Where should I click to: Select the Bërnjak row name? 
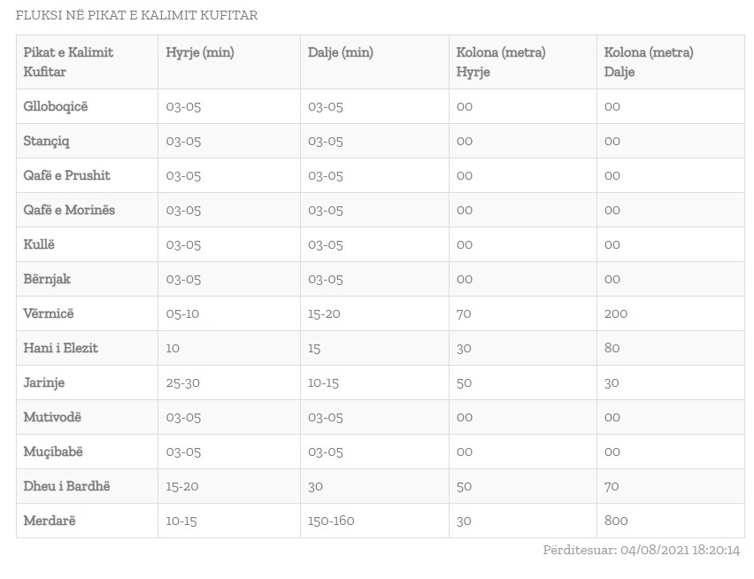tap(47, 279)
